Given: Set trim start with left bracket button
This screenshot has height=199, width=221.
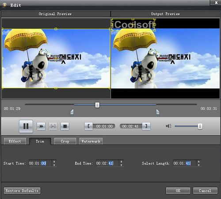Looking at the screenshot, I should pyautogui.click(x=88, y=126).
